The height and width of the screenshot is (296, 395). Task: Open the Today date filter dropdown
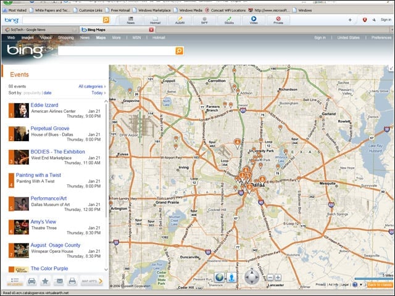[x=99, y=93]
